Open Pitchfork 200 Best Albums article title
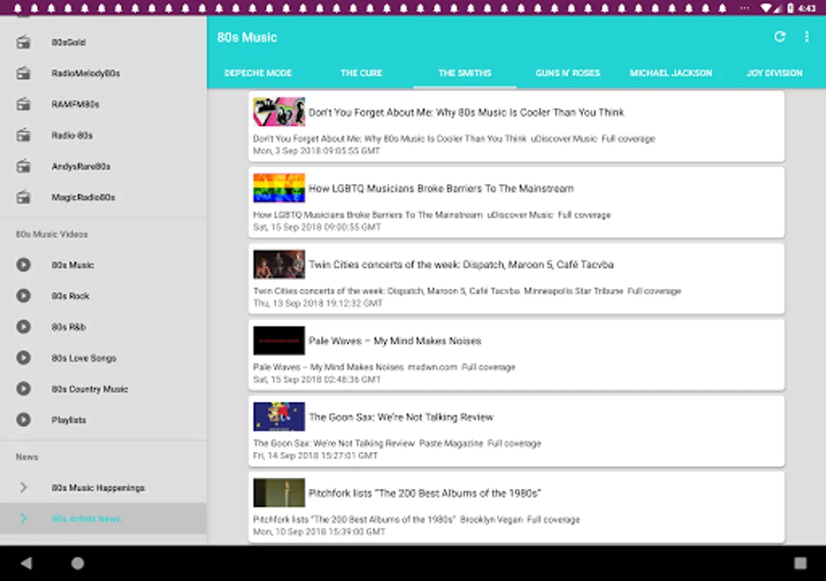The height and width of the screenshot is (581, 826). 424,493
